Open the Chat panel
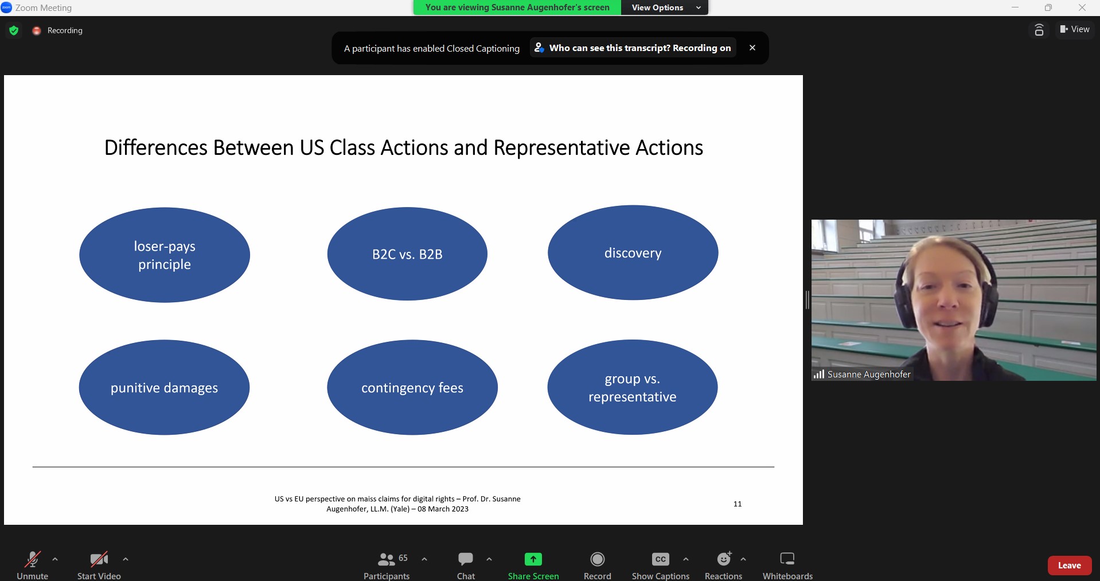This screenshot has width=1100, height=581. point(466,565)
